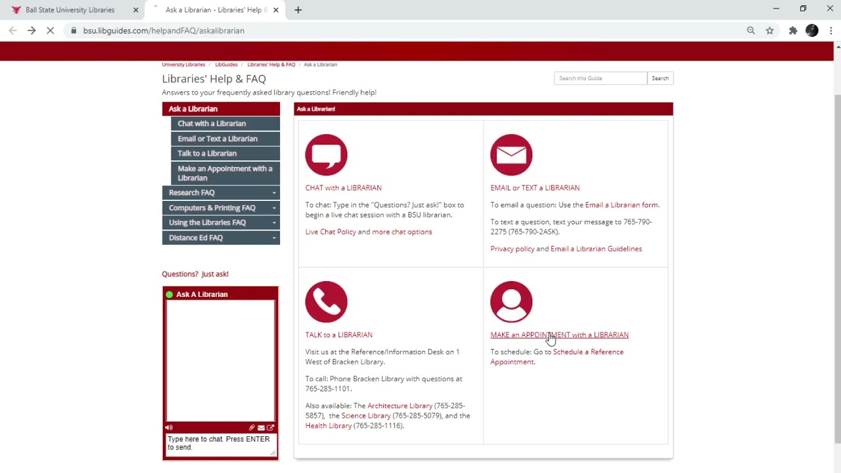Click browser zoom magnifier icon in address bar
Screen dimensions: 841x473
[751, 30]
